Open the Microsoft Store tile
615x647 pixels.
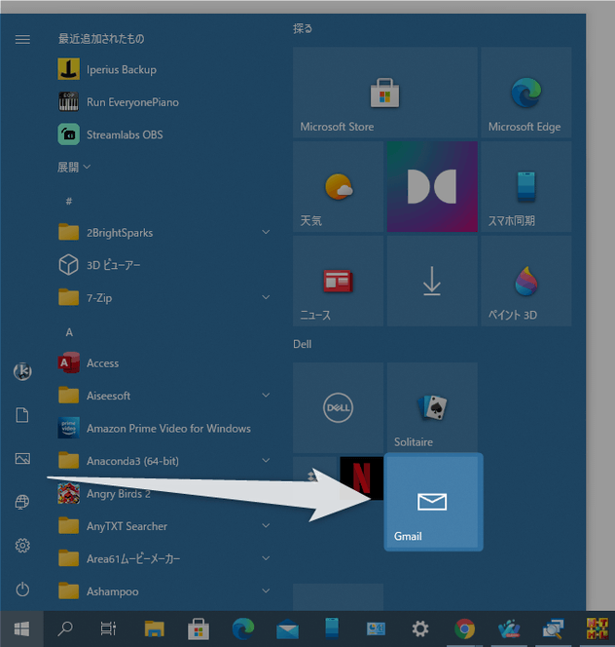[385, 92]
